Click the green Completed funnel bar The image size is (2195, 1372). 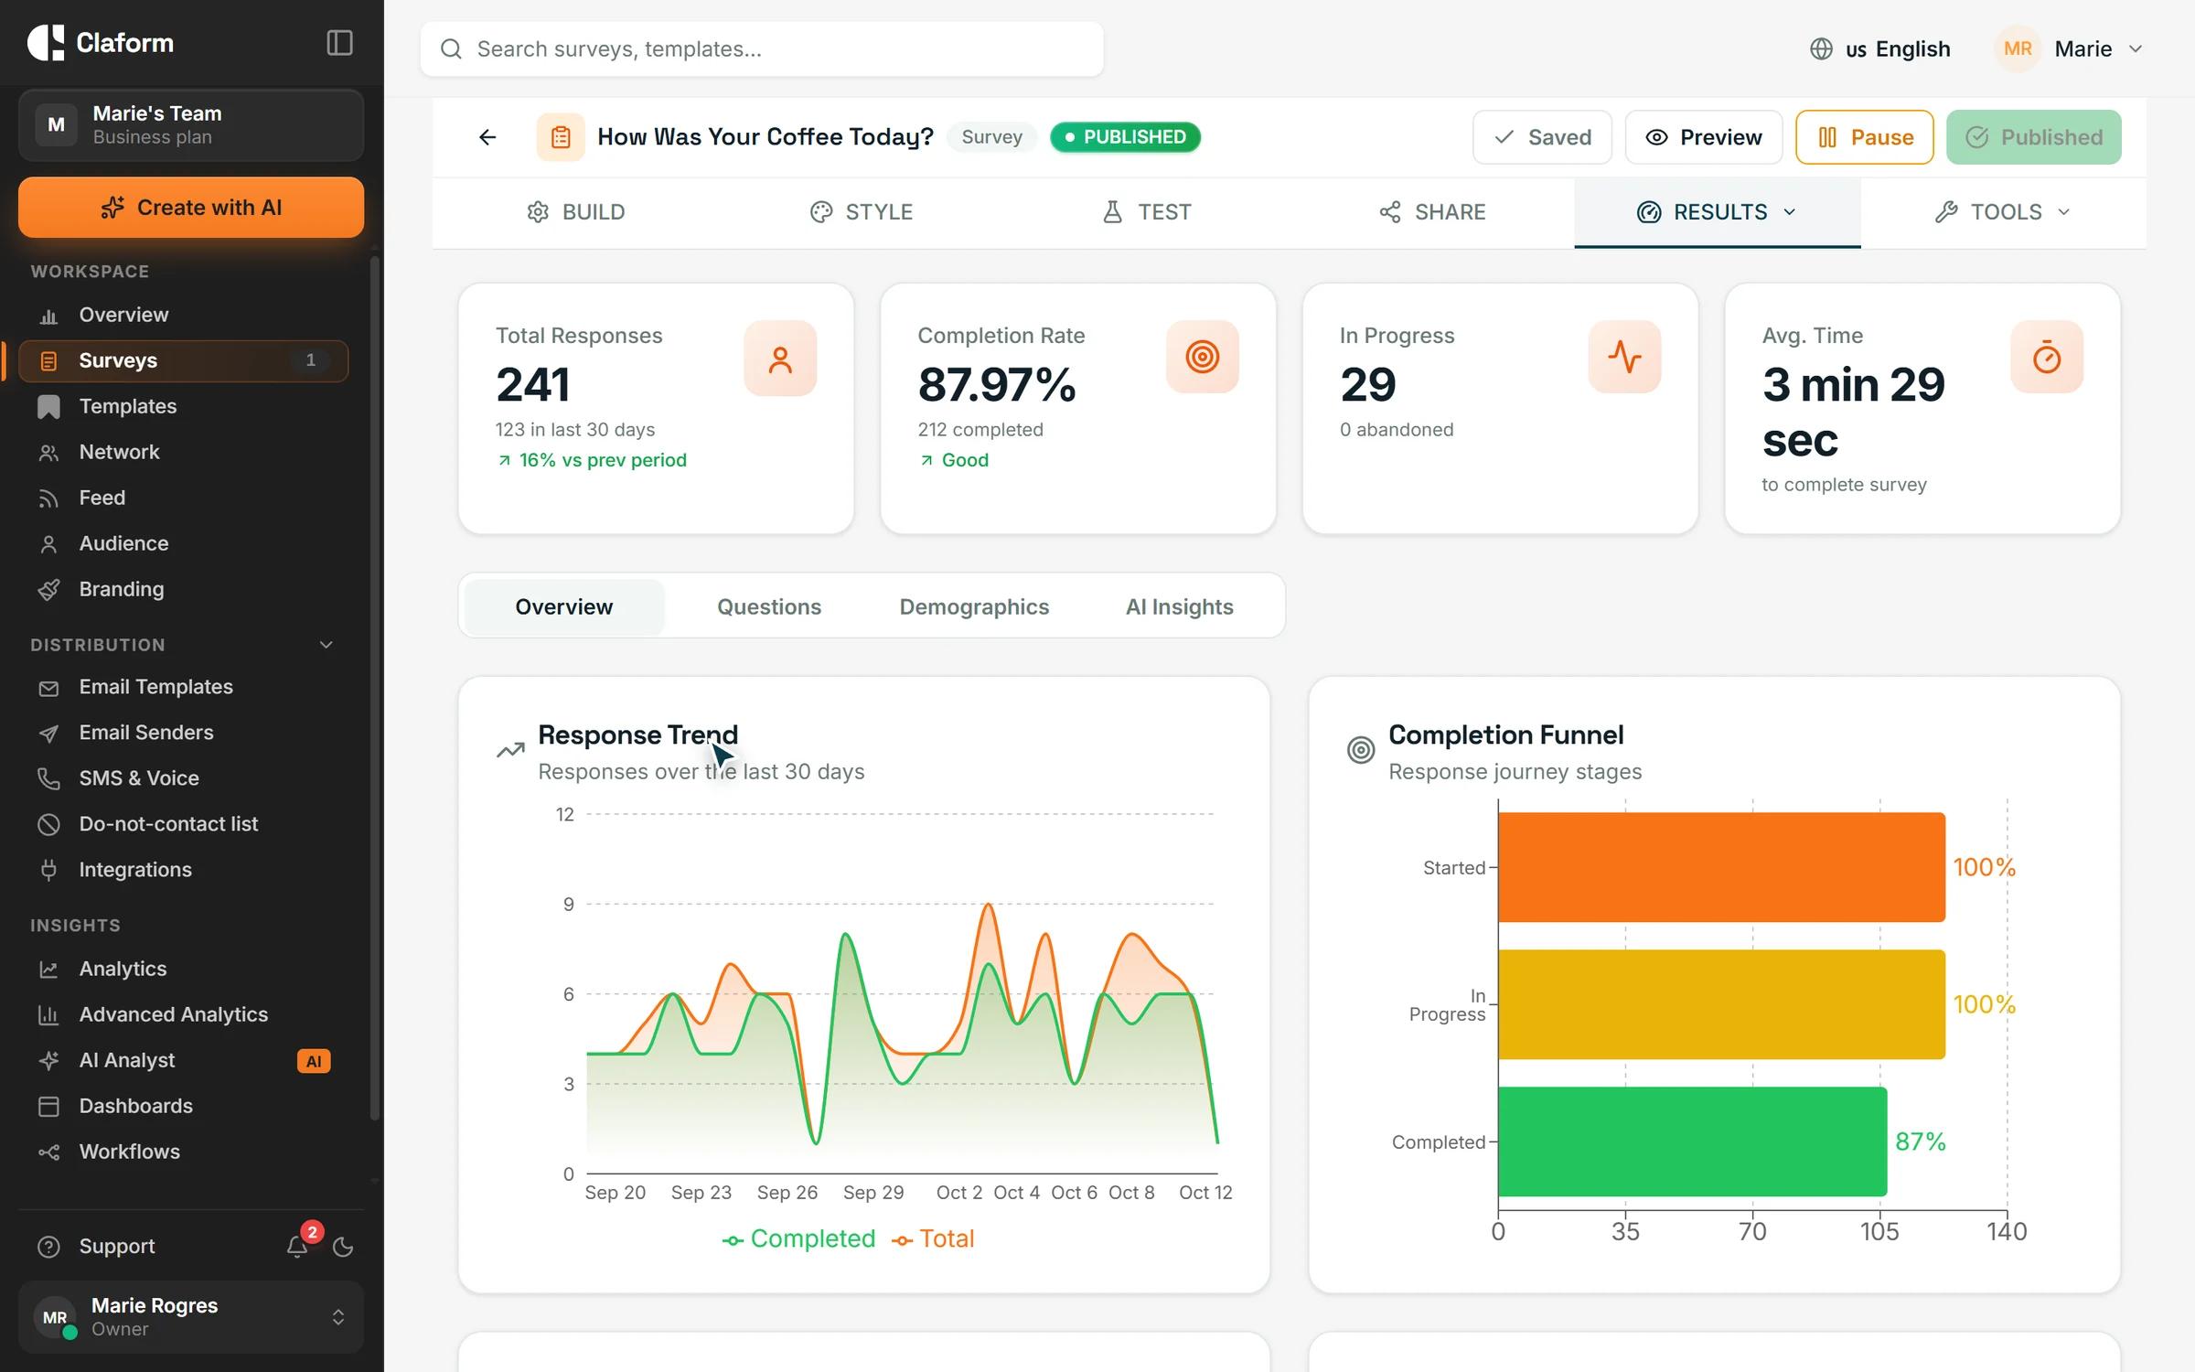tap(1692, 1142)
